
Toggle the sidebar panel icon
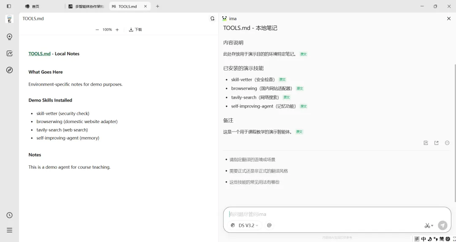[x=9, y=6]
